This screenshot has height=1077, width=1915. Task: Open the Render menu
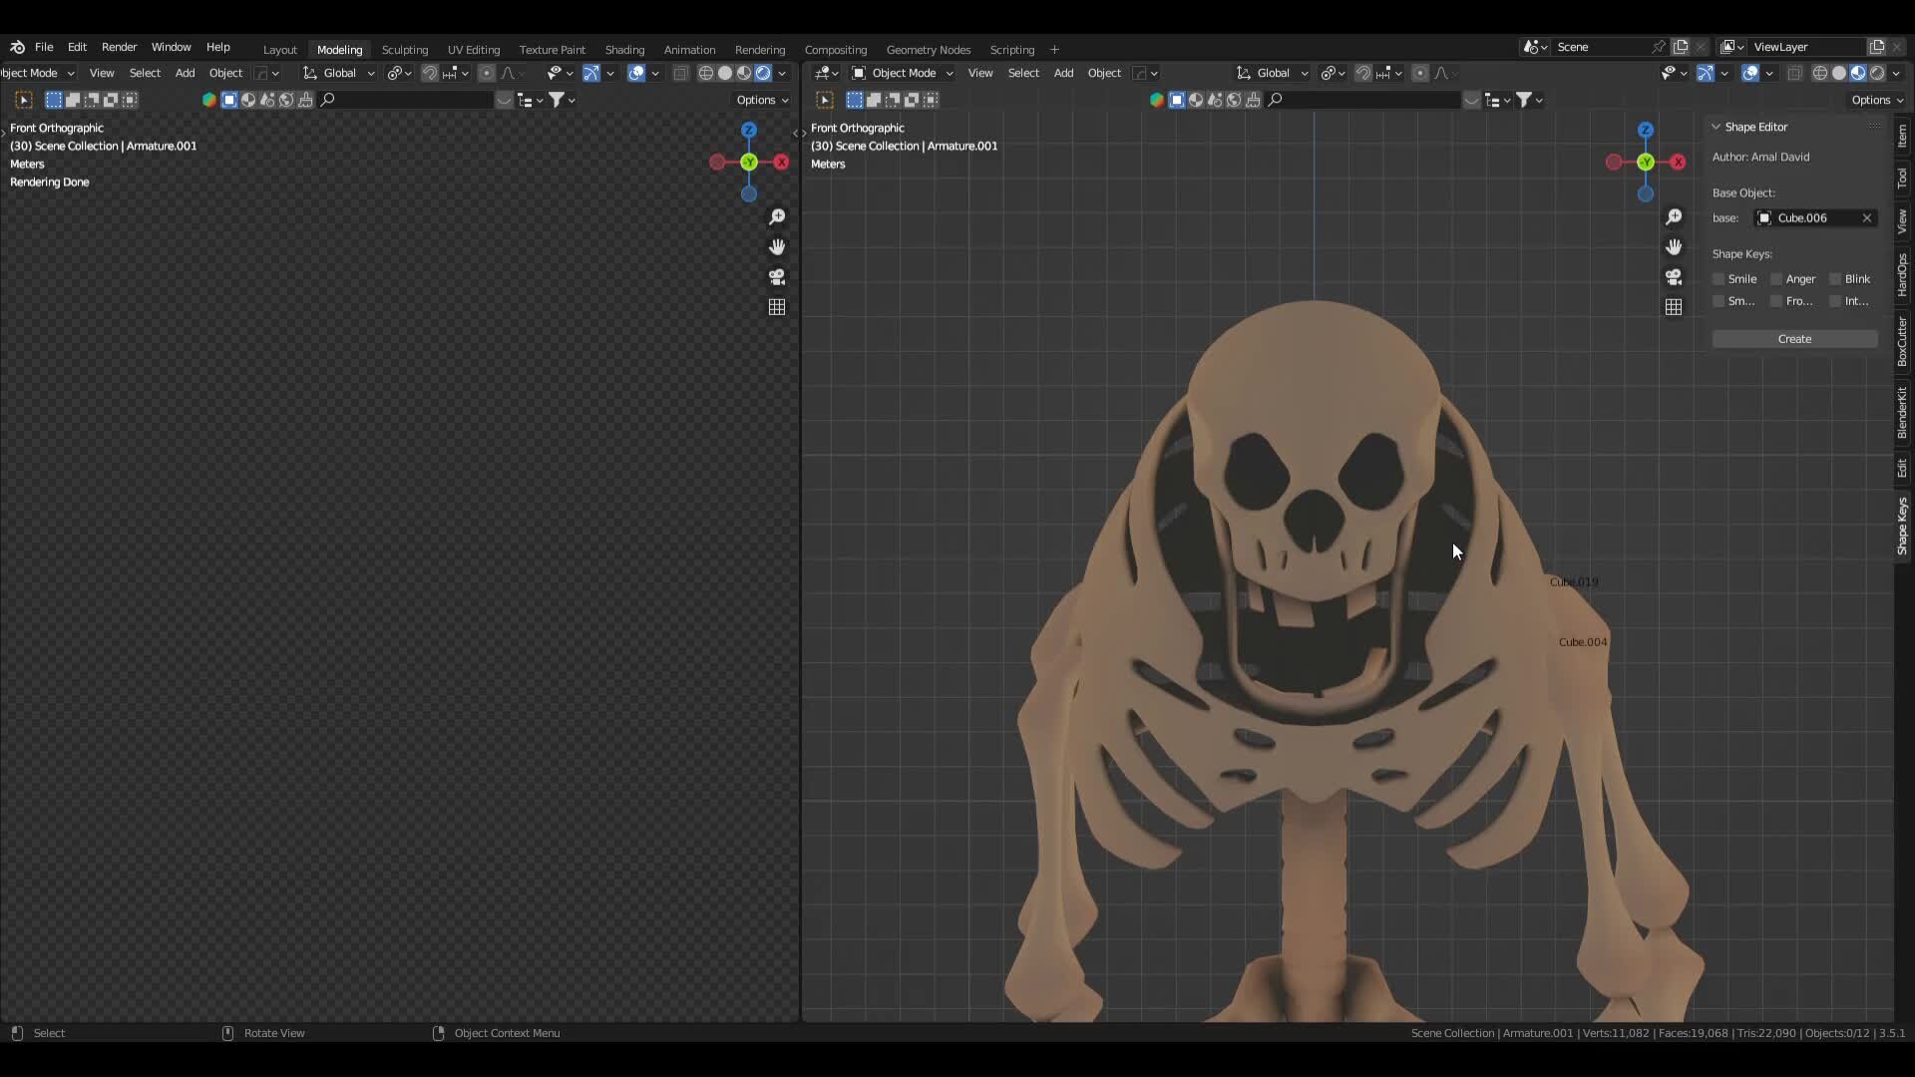(120, 47)
